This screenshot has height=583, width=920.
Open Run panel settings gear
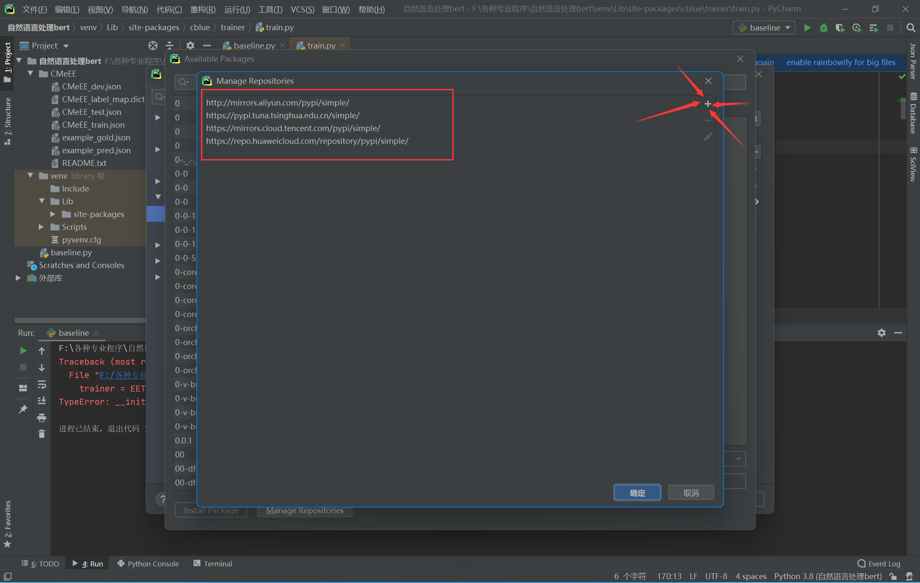coord(882,333)
